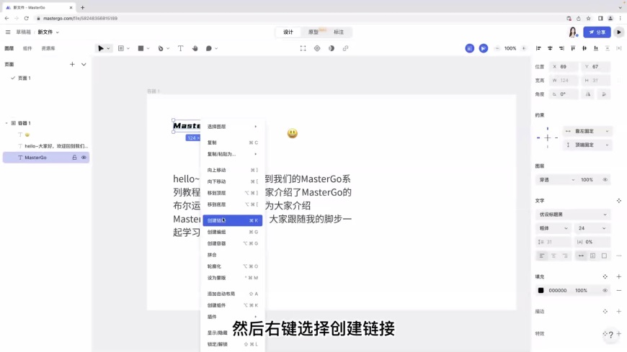Select the Hand pan tool

pos(195,48)
